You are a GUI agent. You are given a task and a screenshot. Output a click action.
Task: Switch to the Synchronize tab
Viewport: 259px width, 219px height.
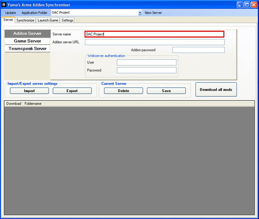(25, 20)
